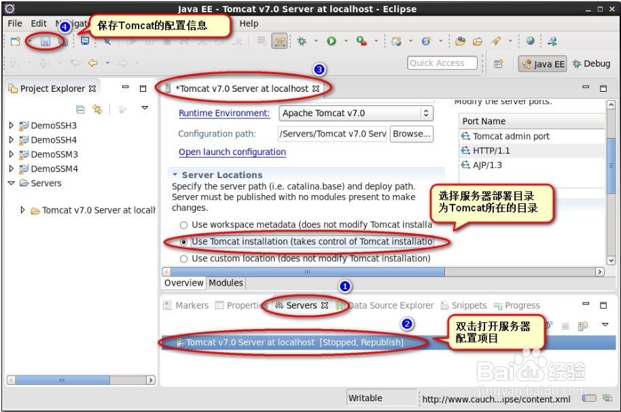Open the Debug perspective
This screenshot has width=621, height=412.
[590, 63]
